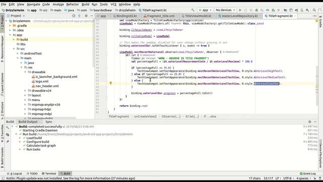The image size is (323, 182).
Task: Open the app run configuration dropdown
Action: click(205, 10)
